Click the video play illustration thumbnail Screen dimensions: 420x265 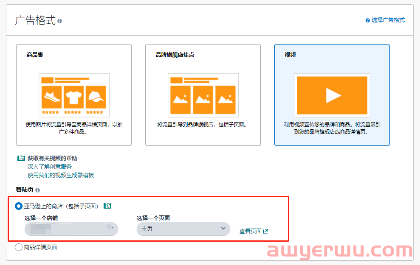click(332, 95)
